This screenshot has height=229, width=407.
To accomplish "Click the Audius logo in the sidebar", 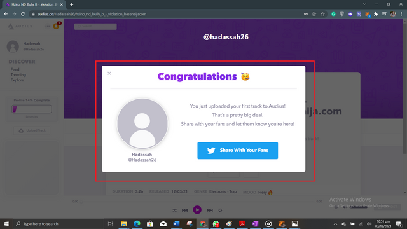I will [x=20, y=26].
